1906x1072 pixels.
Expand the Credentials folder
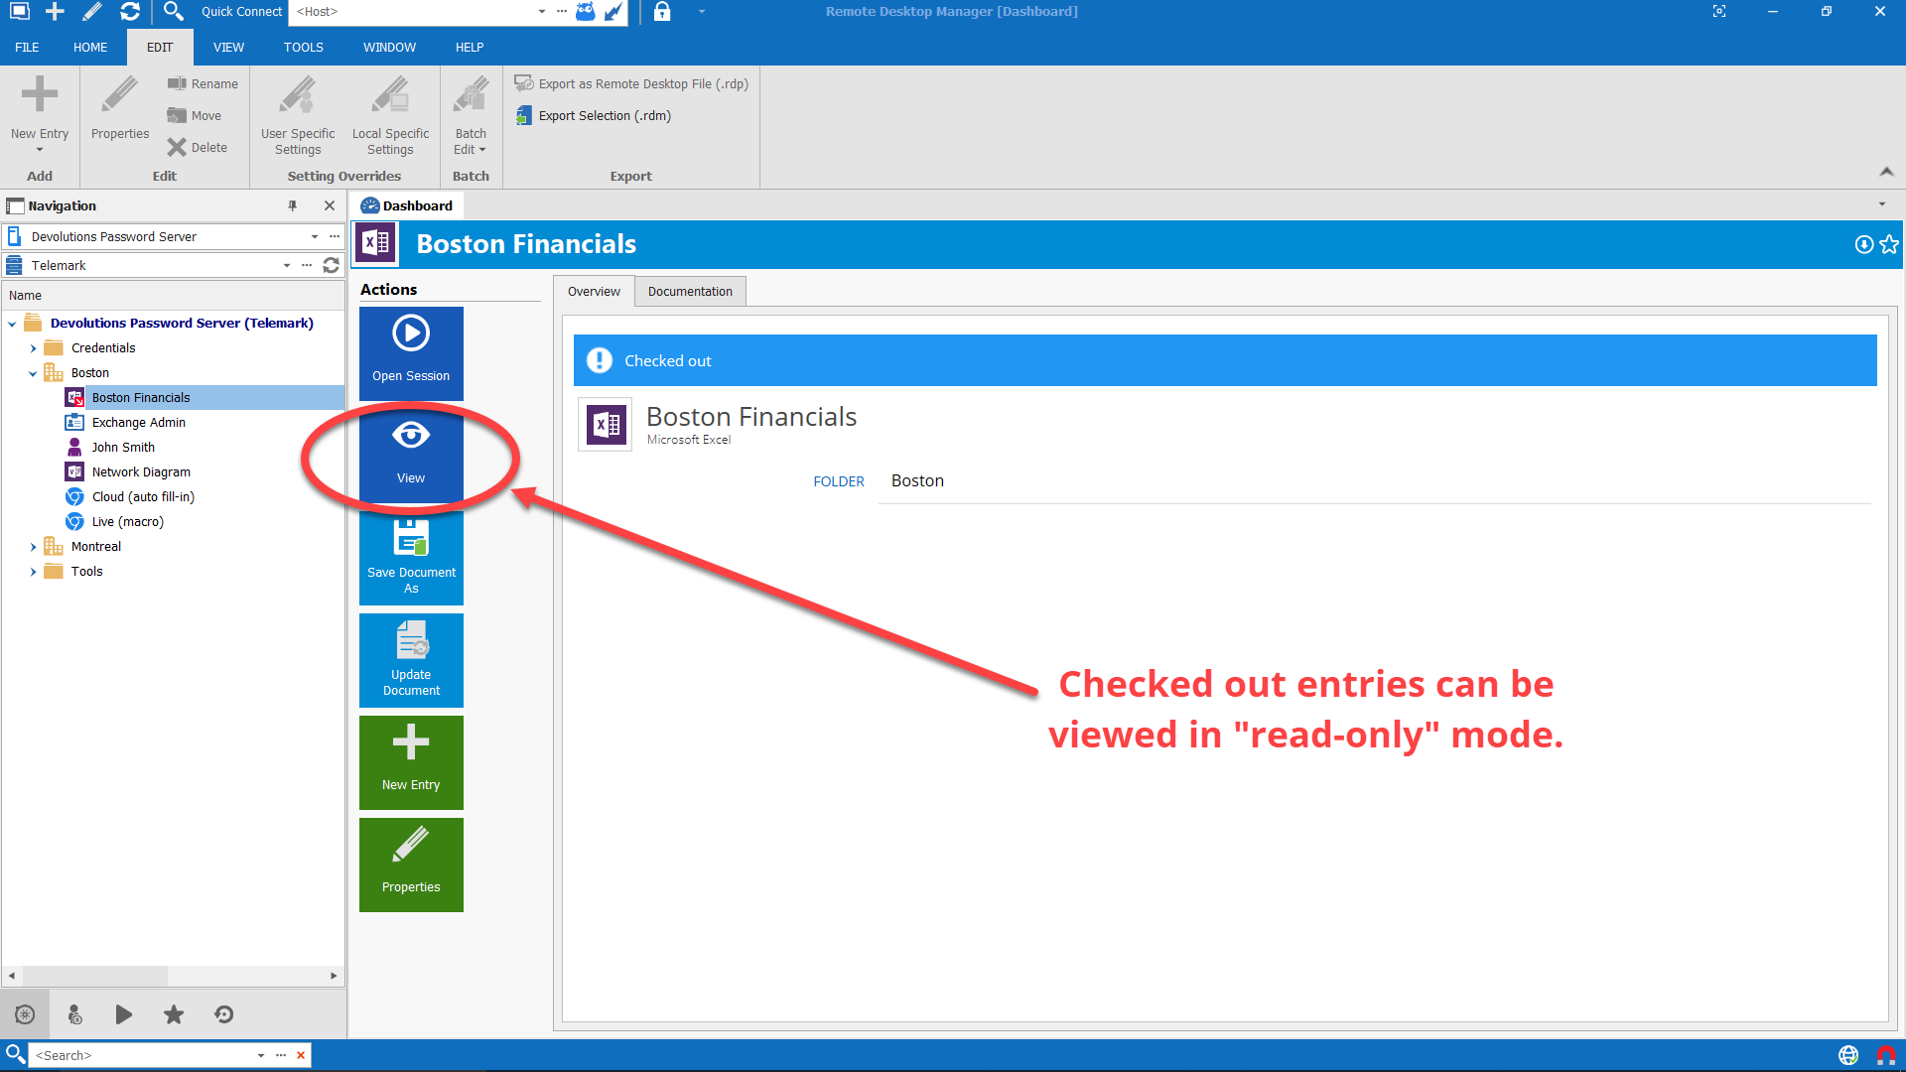click(x=33, y=348)
